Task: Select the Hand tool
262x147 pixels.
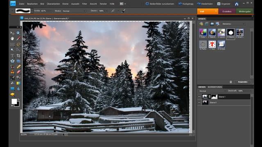Action: point(12,38)
